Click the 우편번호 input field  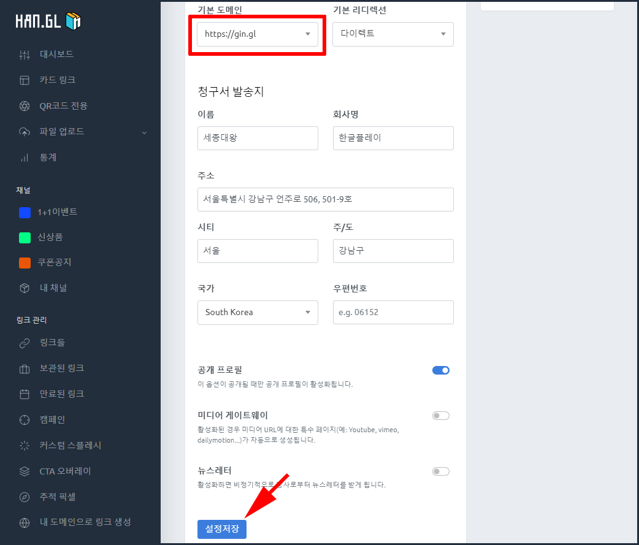click(x=393, y=313)
